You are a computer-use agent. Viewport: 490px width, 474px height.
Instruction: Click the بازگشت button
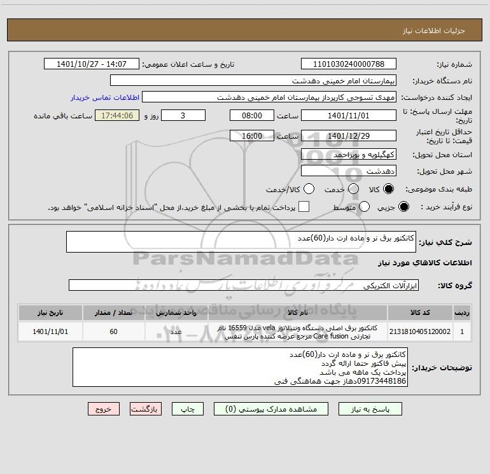[146, 409]
